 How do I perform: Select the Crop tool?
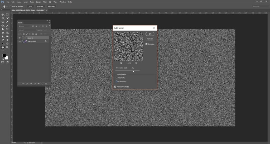click(x=3, y=22)
